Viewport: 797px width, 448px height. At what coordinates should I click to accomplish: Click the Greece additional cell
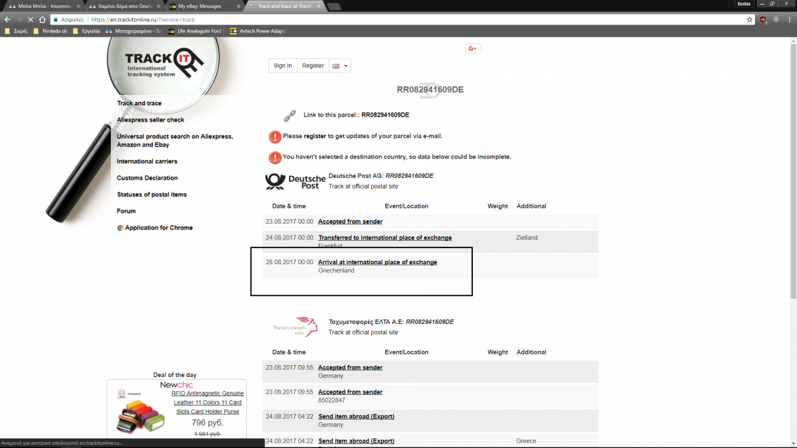[x=526, y=441]
